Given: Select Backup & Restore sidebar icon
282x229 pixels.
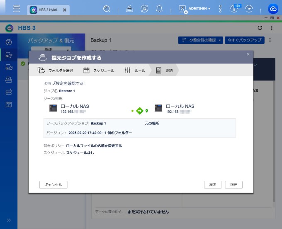Looking at the screenshot, I should coord(9,55).
